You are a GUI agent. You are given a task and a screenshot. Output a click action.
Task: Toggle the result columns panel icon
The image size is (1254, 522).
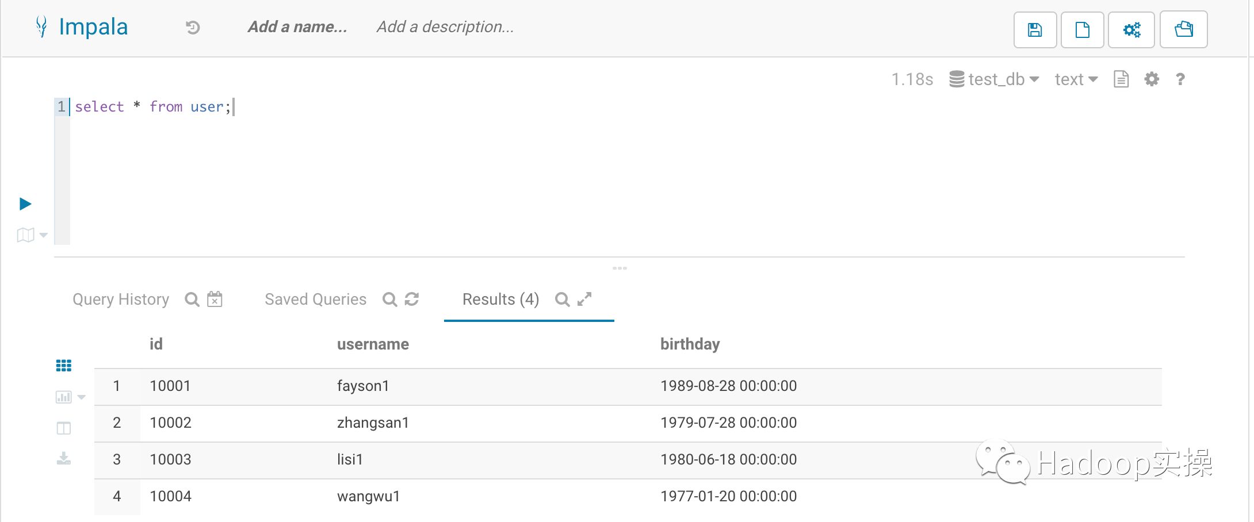(64, 428)
